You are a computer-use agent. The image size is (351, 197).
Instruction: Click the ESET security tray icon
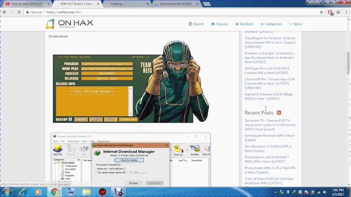click(300, 192)
